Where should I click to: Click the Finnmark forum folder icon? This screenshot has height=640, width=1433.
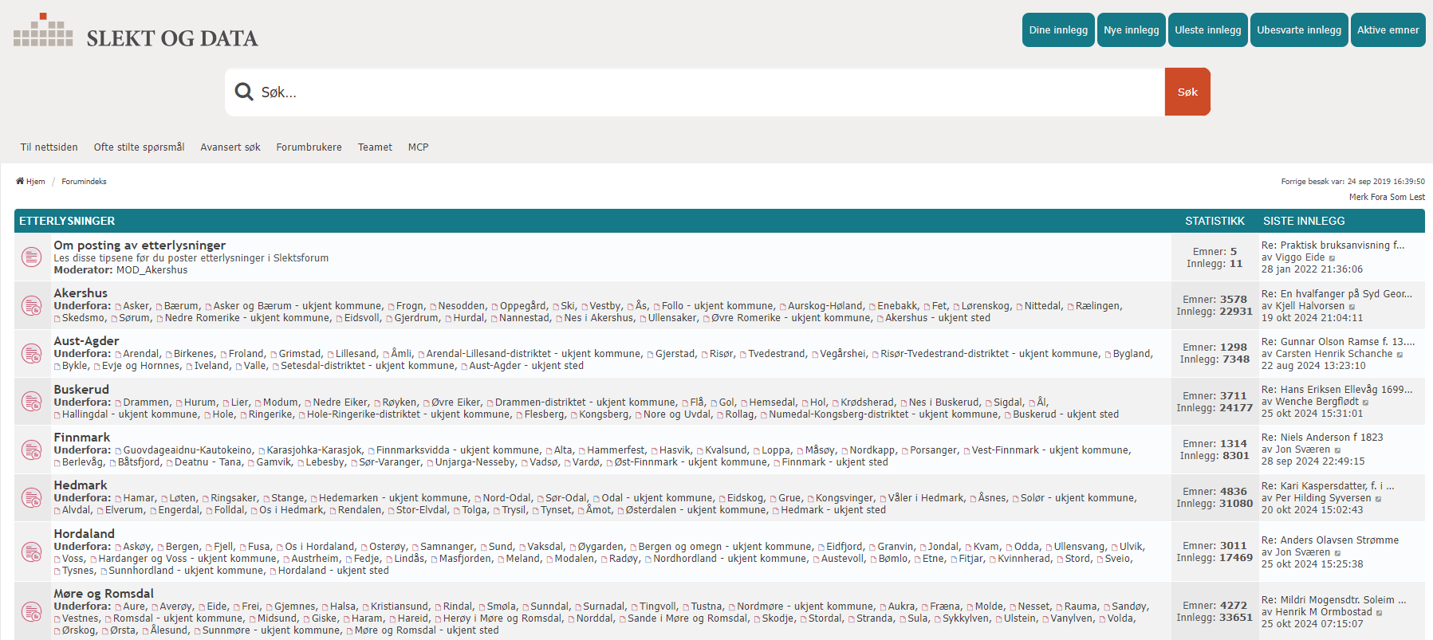pyautogui.click(x=32, y=450)
